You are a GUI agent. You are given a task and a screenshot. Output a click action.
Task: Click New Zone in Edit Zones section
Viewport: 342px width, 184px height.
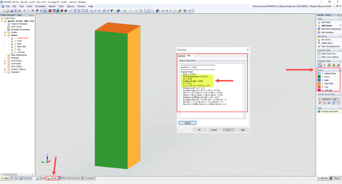pyautogui.click(x=325, y=40)
